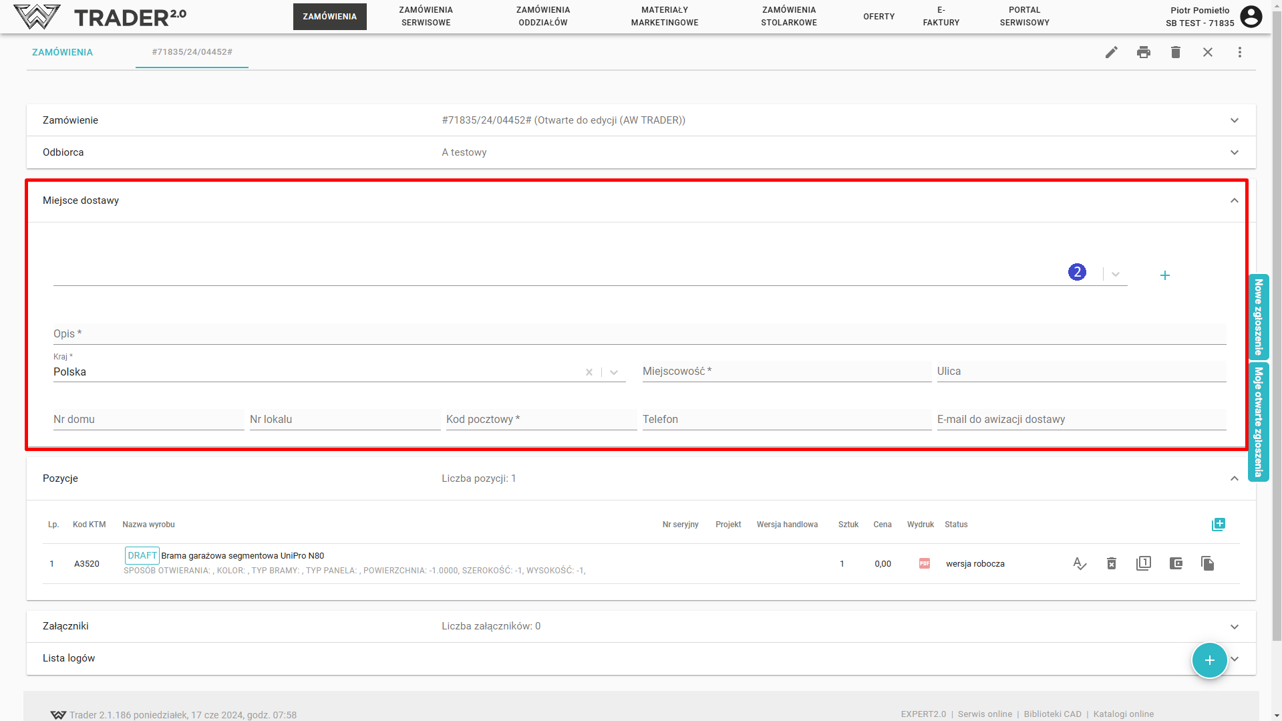Click the plus icon to add delivery address

1164,275
